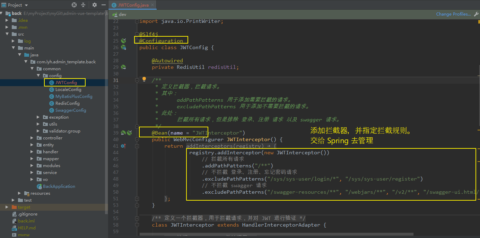Viewport: 480px width, 238px height.
Task: Click first Spring gutter icon on line 39
Action: (123, 133)
